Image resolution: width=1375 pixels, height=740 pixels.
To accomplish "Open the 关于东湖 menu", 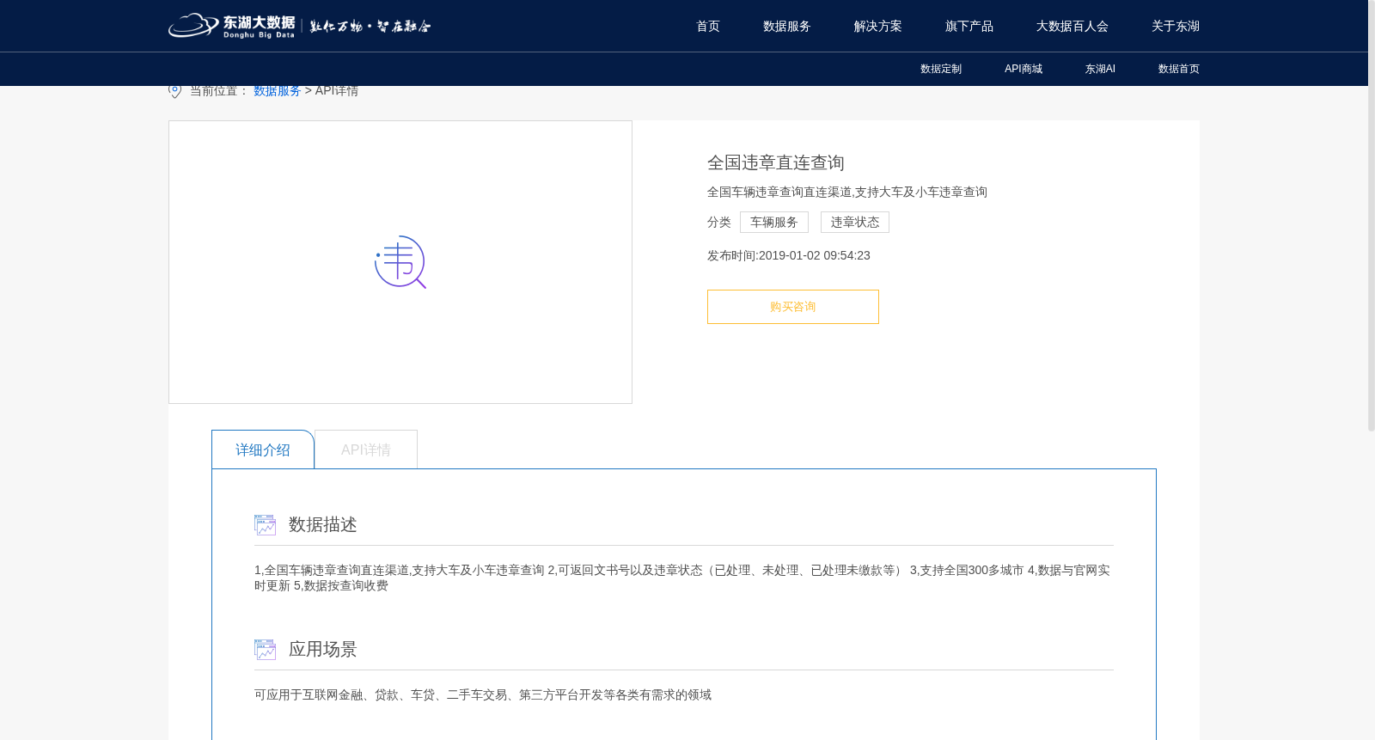I will (1176, 27).
